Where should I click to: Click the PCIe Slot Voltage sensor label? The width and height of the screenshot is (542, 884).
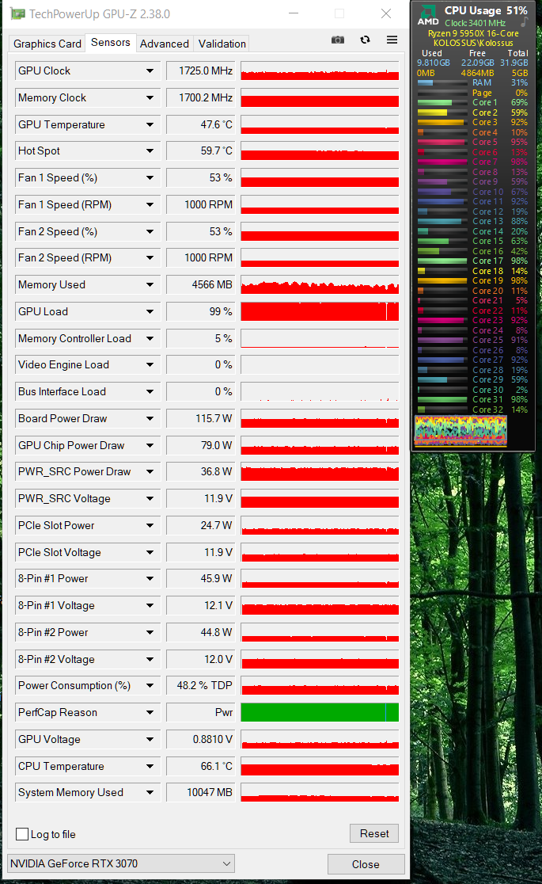[x=59, y=553]
